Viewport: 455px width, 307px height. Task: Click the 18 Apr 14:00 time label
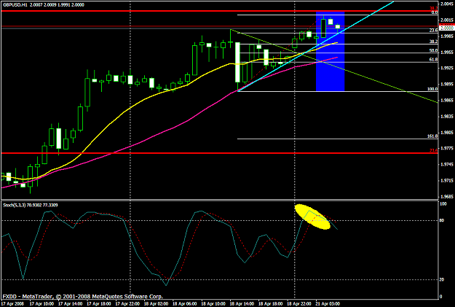(242, 304)
